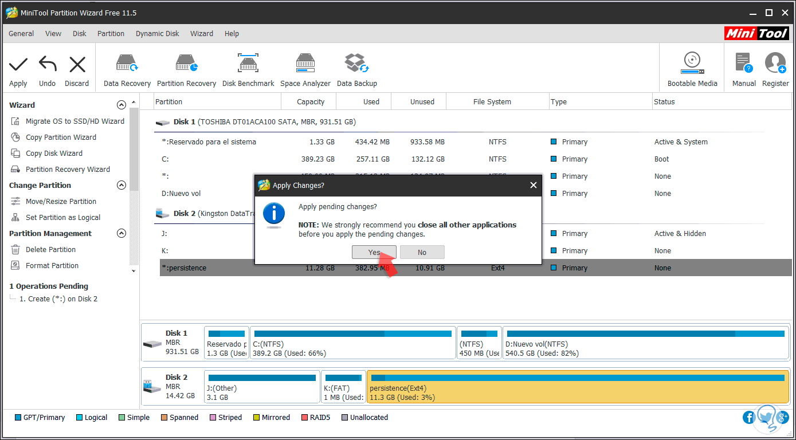Select the Reservado para el sistema row
The image size is (796, 440).
(475, 142)
